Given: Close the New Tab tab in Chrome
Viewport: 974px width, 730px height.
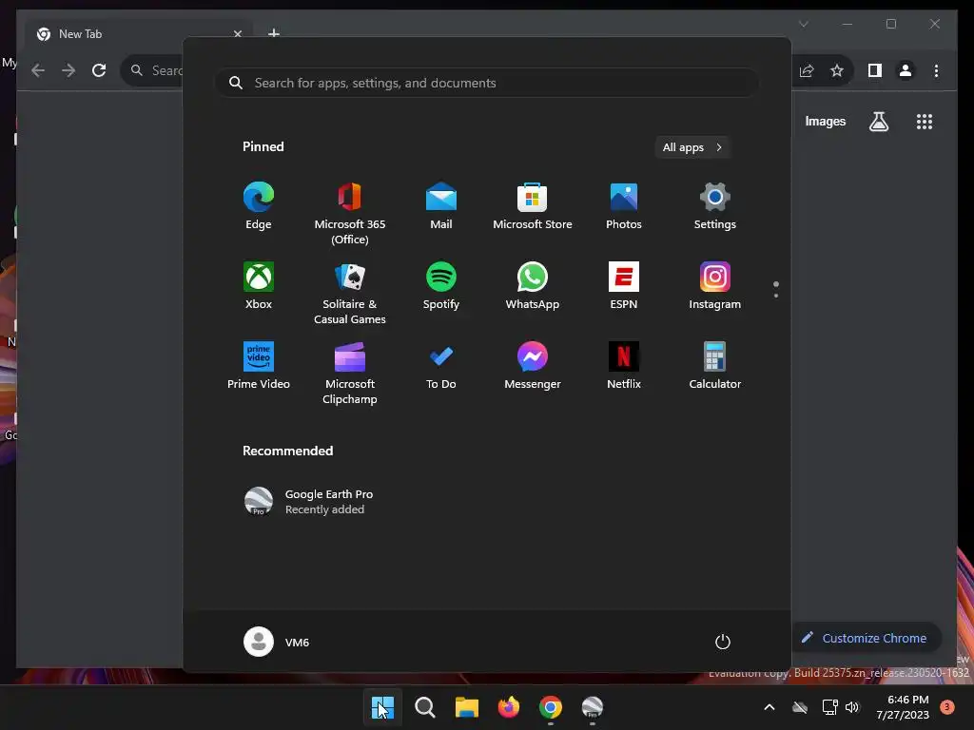Looking at the screenshot, I should coord(237,34).
